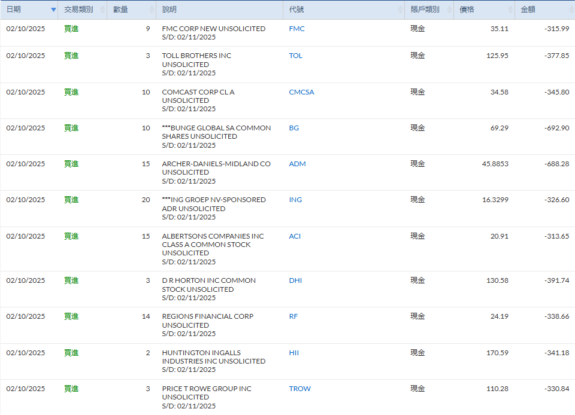This screenshot has height=415, width=575.
Task: Click the sort arrows in 交易類別 header
Action: (x=102, y=10)
